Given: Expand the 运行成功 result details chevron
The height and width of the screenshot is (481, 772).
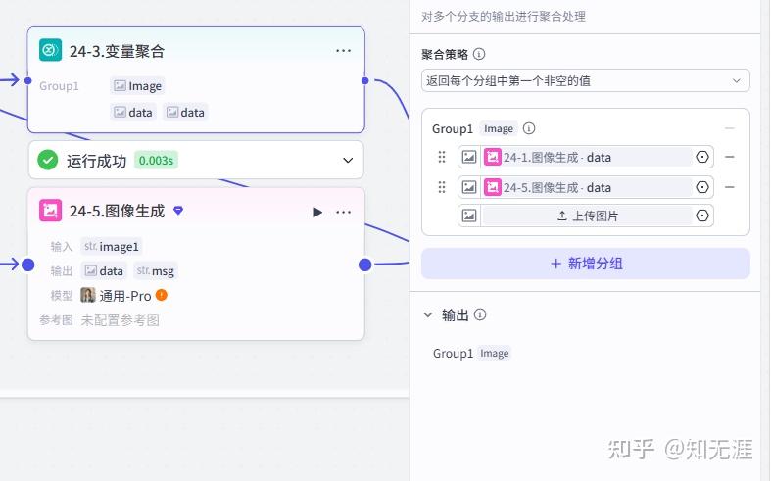Looking at the screenshot, I should coord(348,160).
